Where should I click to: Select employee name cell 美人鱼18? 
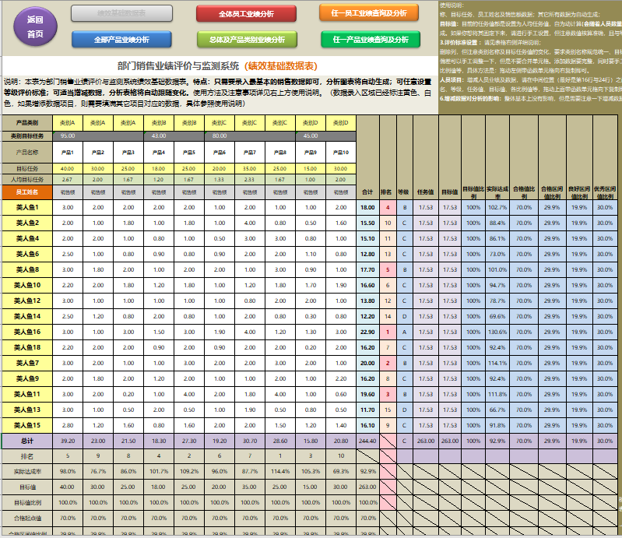click(x=27, y=347)
